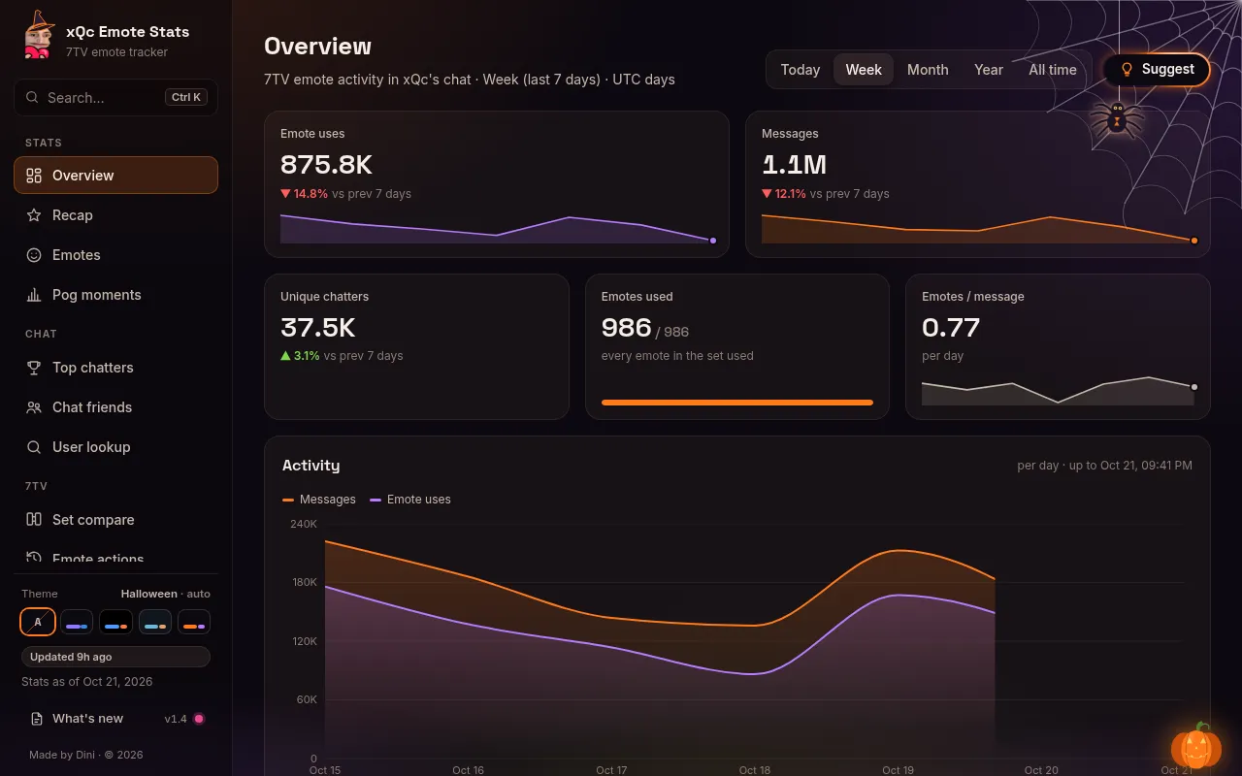Open Recap via its star icon
The height and width of the screenshot is (776, 1242).
[x=34, y=215]
